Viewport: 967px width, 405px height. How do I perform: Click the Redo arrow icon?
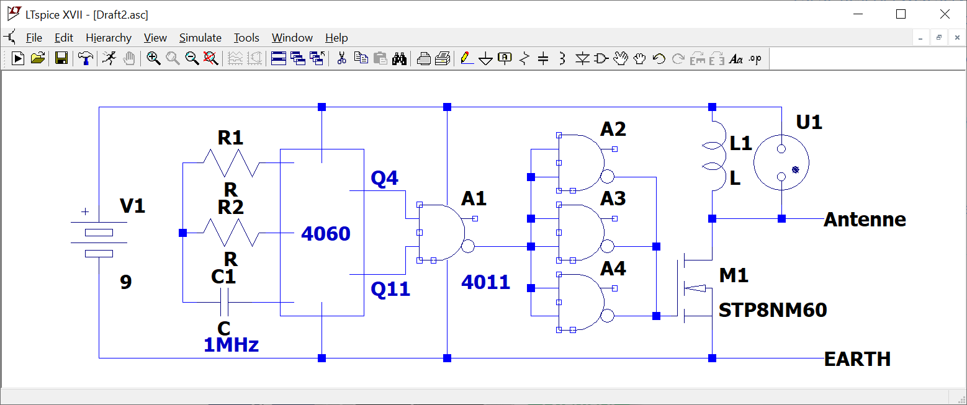(x=678, y=58)
